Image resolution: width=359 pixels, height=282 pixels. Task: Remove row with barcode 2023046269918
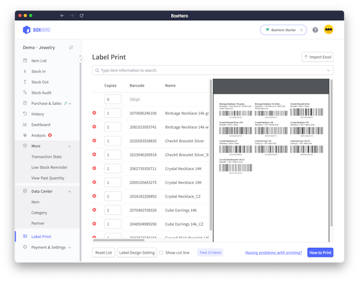95,154
